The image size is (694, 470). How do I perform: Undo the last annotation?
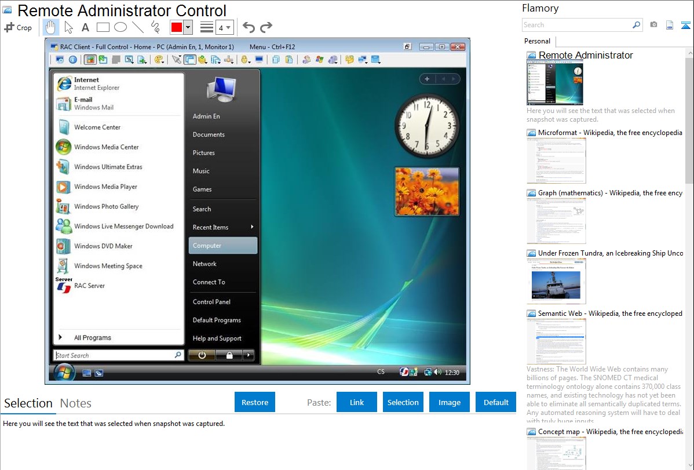tap(249, 27)
